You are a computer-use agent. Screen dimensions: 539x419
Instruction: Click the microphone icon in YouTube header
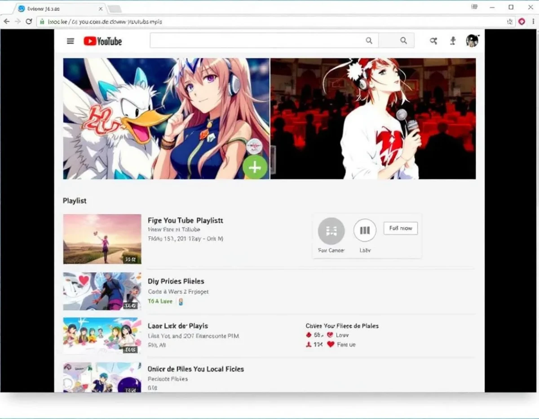[x=453, y=41]
